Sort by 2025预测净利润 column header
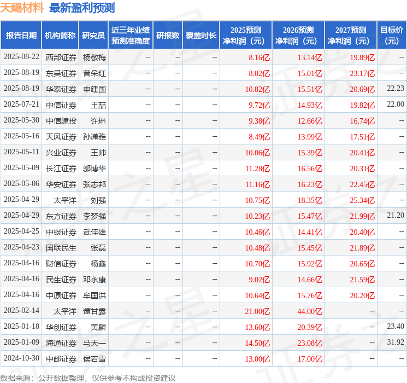Screen dimensions: 407x383 (245, 36)
